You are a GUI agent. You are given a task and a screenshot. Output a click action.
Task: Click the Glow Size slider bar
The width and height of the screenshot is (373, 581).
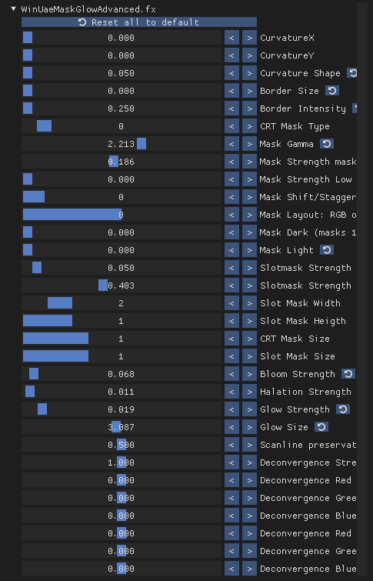122,427
